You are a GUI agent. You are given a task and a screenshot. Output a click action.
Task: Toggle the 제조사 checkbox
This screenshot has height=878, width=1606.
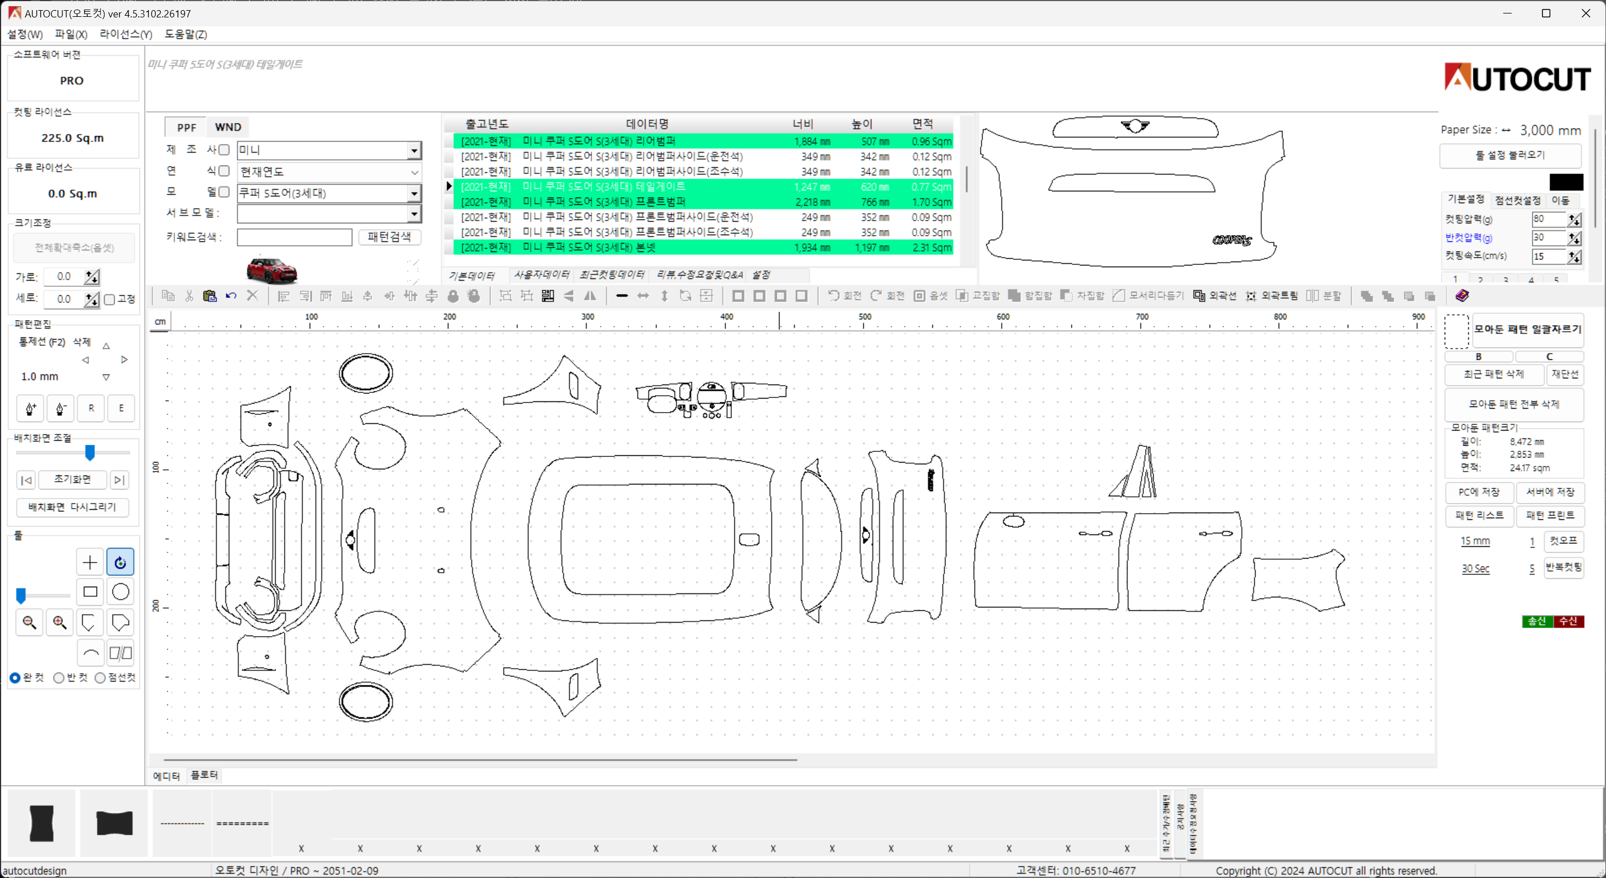point(225,149)
